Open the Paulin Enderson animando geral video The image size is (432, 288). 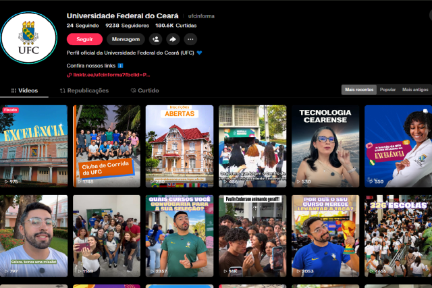click(x=252, y=236)
